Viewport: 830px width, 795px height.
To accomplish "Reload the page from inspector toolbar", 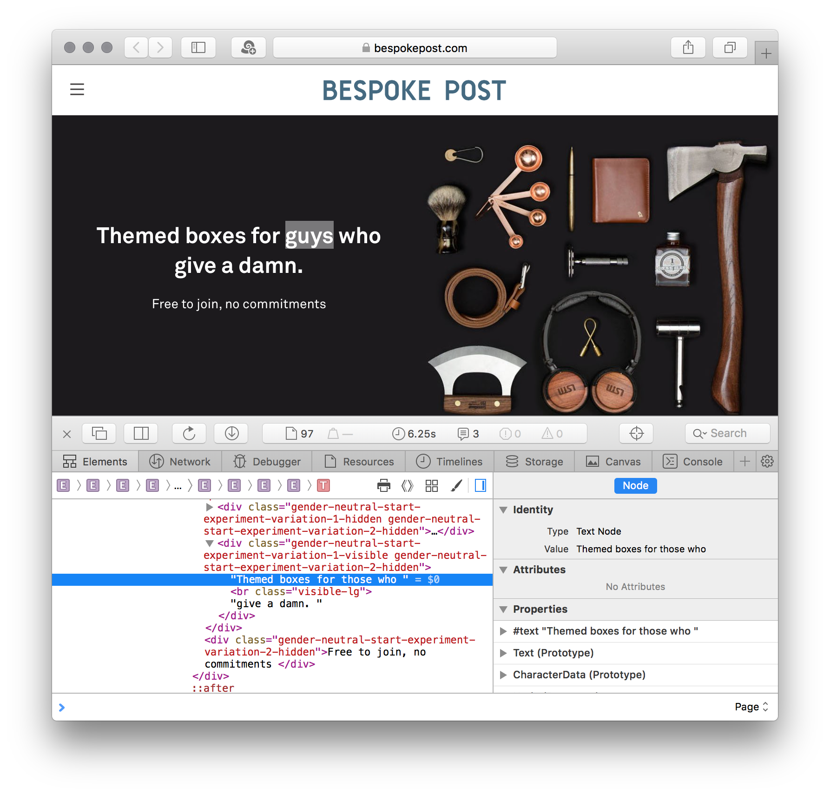I will (x=189, y=433).
